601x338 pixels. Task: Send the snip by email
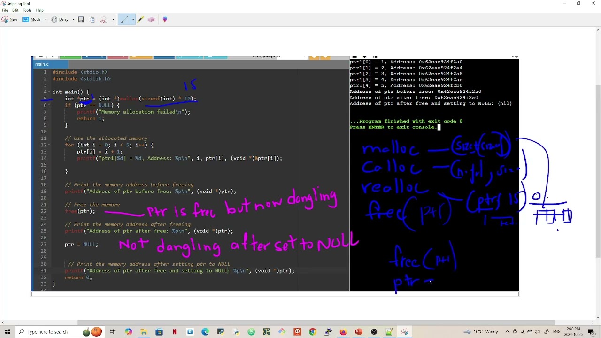click(x=103, y=19)
